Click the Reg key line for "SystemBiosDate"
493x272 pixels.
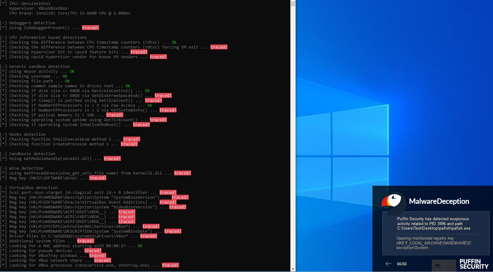[x=91, y=231]
